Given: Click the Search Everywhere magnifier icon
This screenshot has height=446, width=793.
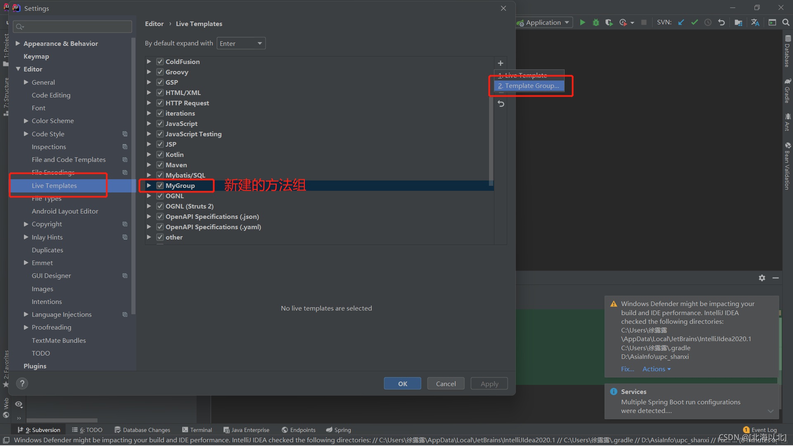Looking at the screenshot, I should 786,22.
